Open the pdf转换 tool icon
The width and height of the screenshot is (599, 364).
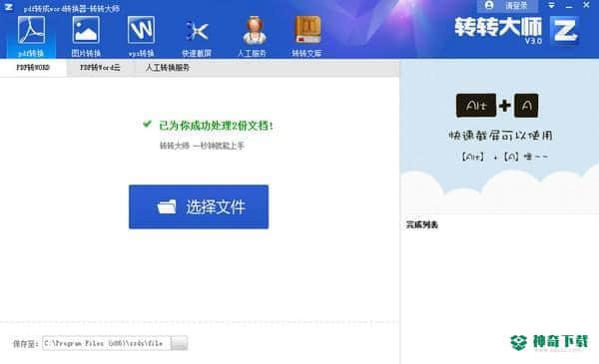pos(31,36)
